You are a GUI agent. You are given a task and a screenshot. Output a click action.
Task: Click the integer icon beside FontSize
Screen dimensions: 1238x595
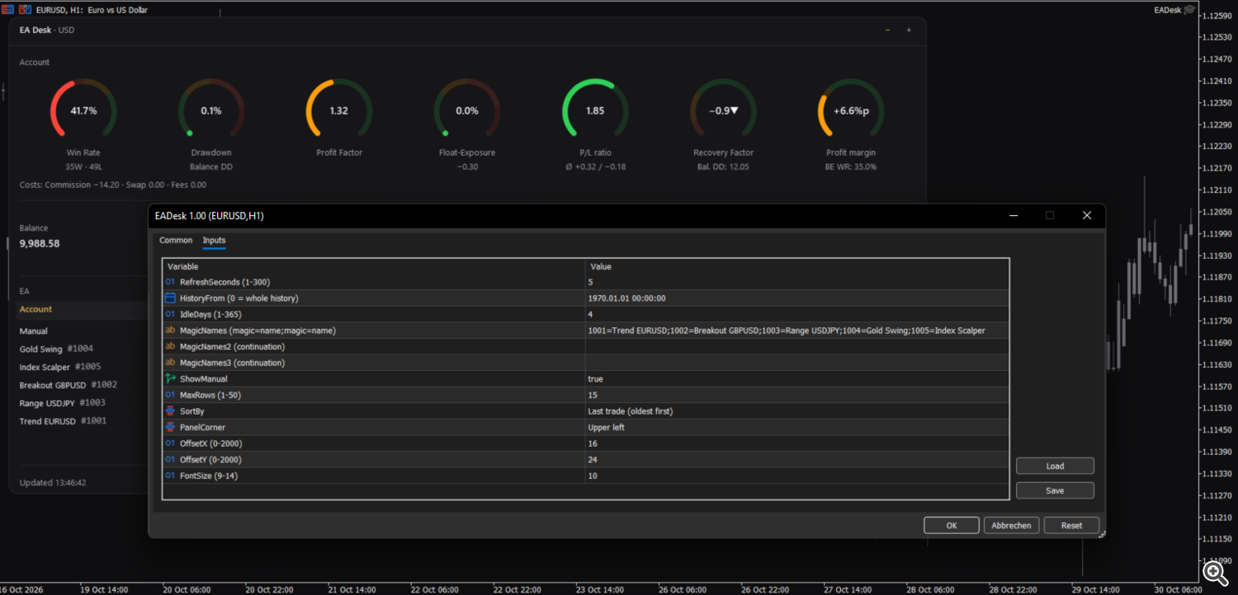(170, 476)
